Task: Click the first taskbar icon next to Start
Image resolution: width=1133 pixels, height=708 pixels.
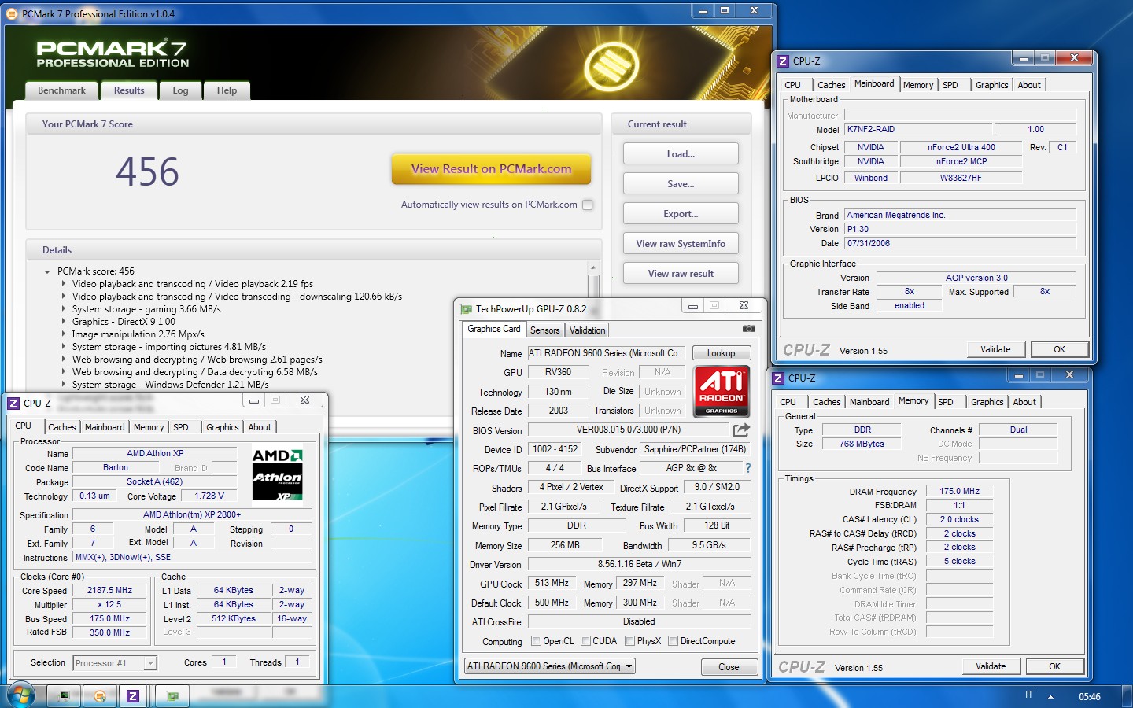Action: coord(65,696)
